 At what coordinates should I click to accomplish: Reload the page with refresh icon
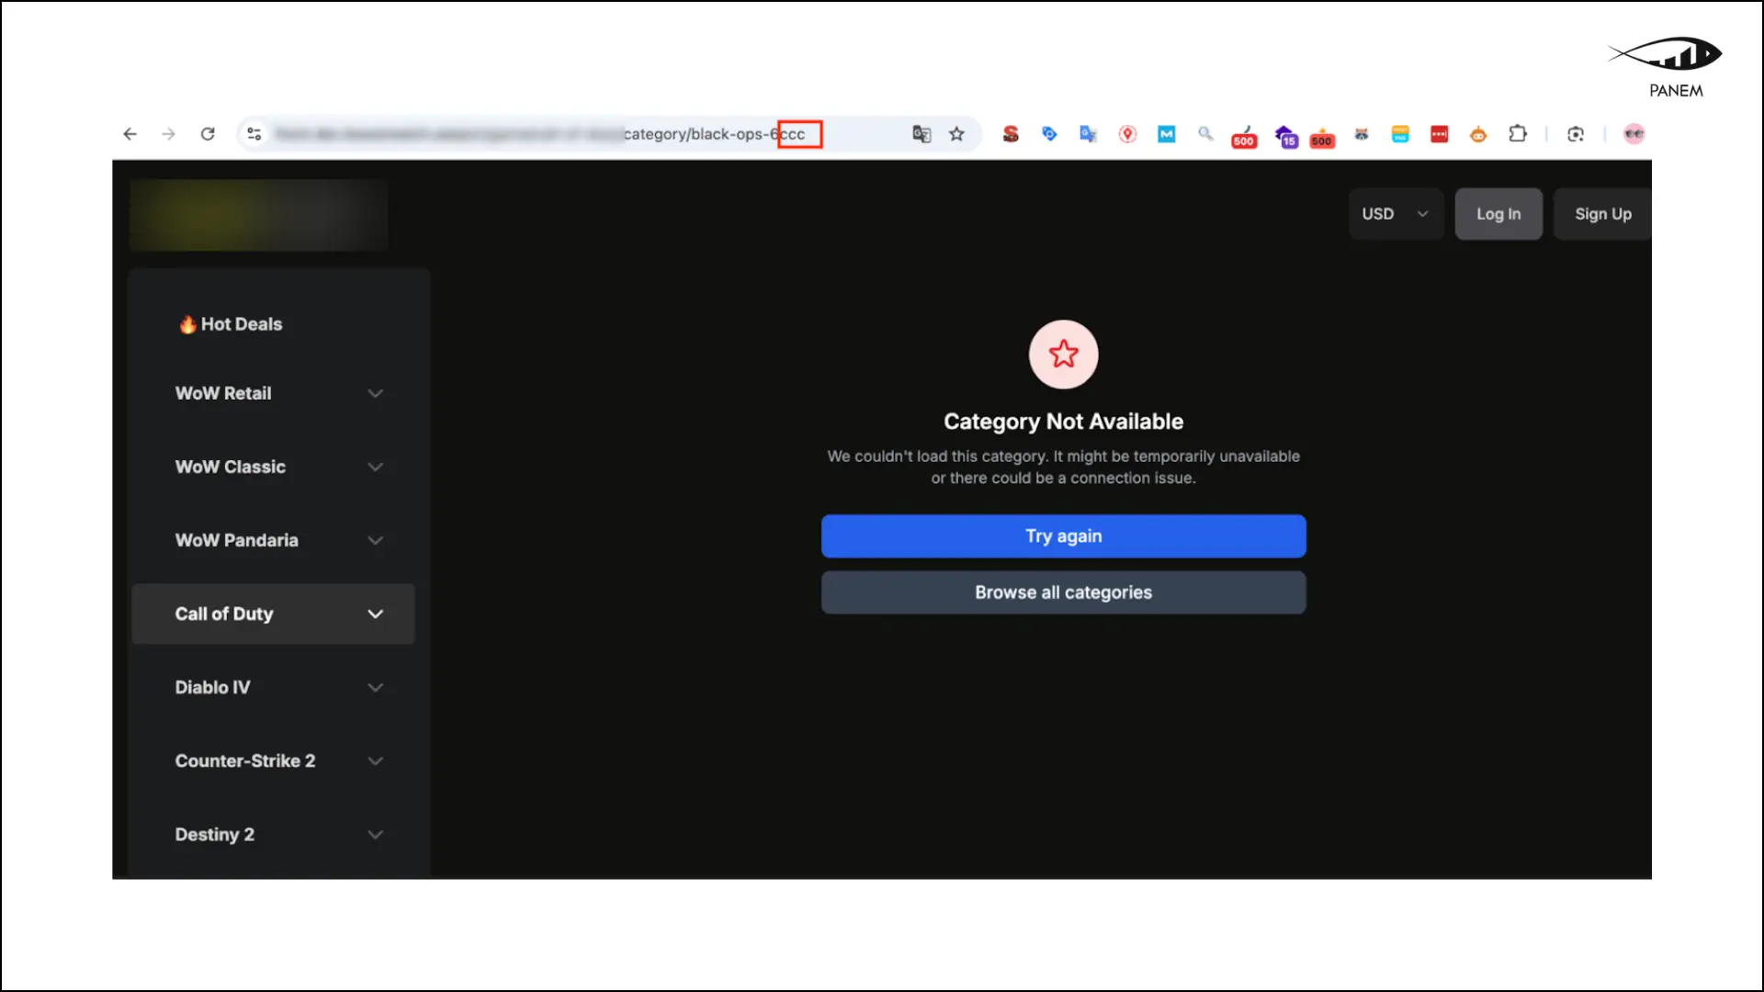[208, 134]
